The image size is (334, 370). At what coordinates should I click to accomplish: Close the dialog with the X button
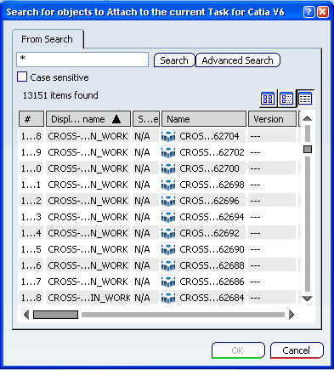323,12
